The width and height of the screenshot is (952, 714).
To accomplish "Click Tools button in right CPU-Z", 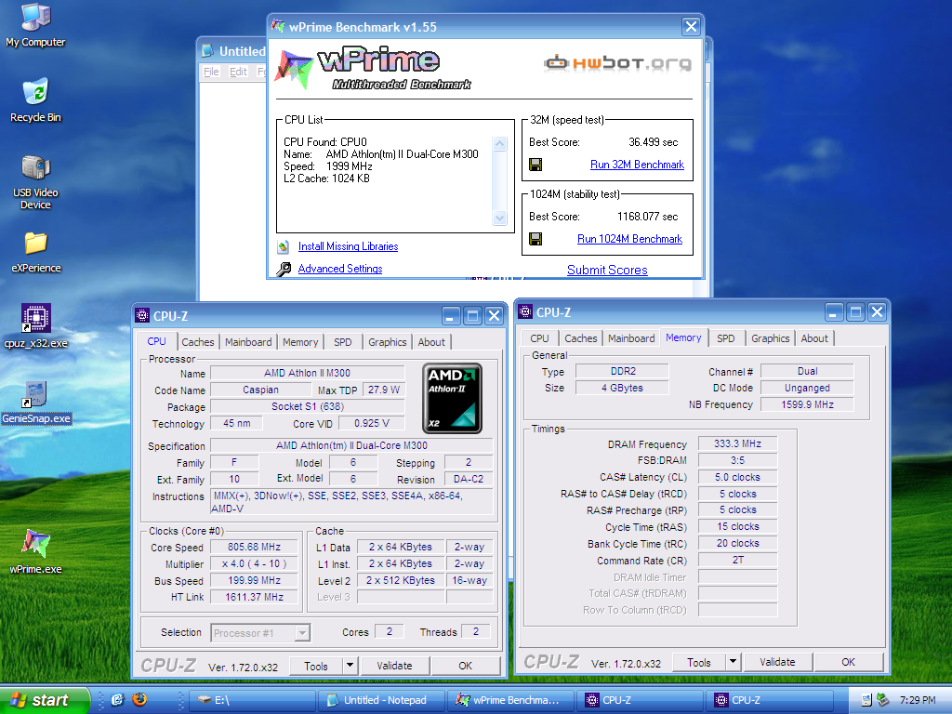I will click(699, 662).
